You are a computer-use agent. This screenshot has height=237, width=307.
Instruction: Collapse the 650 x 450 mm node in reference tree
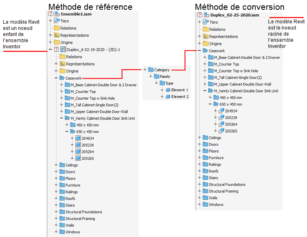(67, 131)
